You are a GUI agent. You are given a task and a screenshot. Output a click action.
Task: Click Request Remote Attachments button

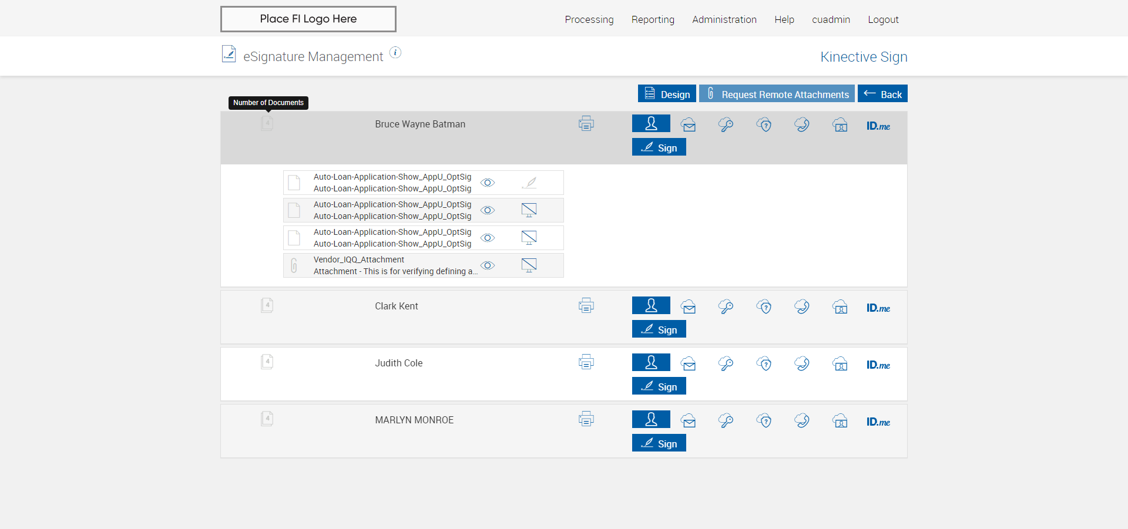coord(777,94)
